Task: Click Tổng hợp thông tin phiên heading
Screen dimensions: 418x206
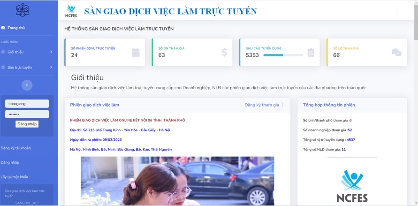Action: 329,105
